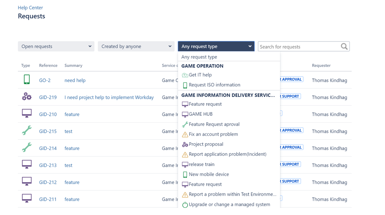
Task: Click the Project proposal gears icon
Action: pos(185,145)
